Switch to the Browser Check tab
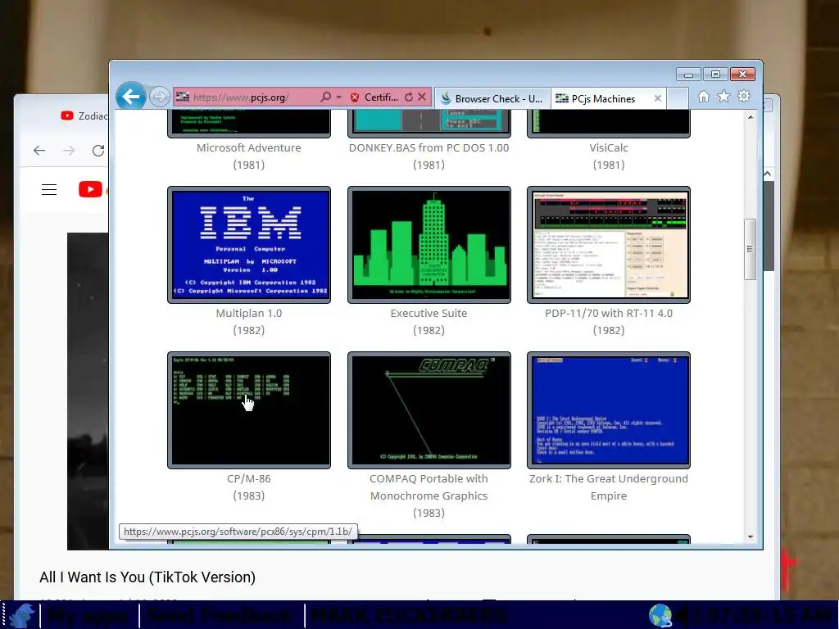The image size is (839, 629). click(x=492, y=98)
